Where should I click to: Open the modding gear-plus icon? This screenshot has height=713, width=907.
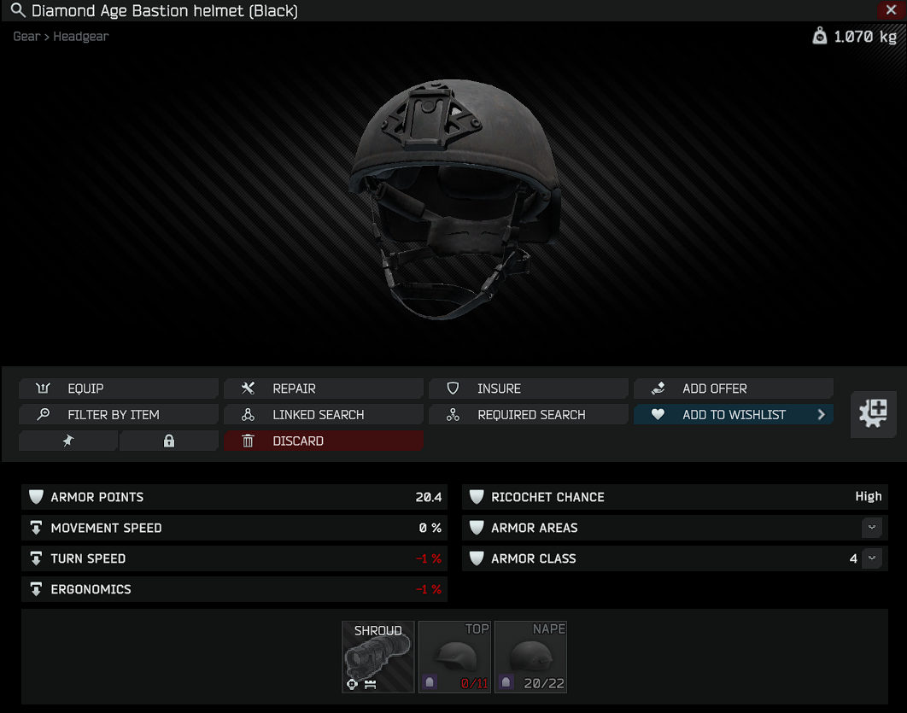(873, 414)
